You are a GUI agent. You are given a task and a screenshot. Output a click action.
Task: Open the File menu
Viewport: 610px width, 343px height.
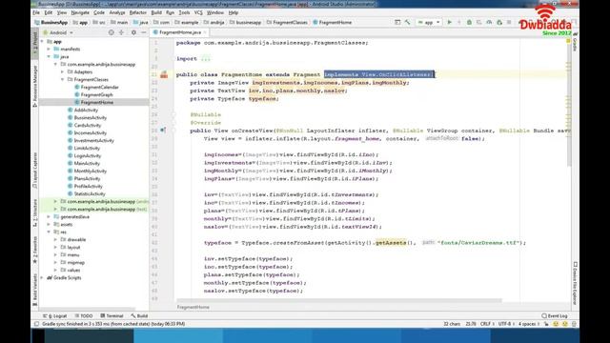(x=36, y=12)
